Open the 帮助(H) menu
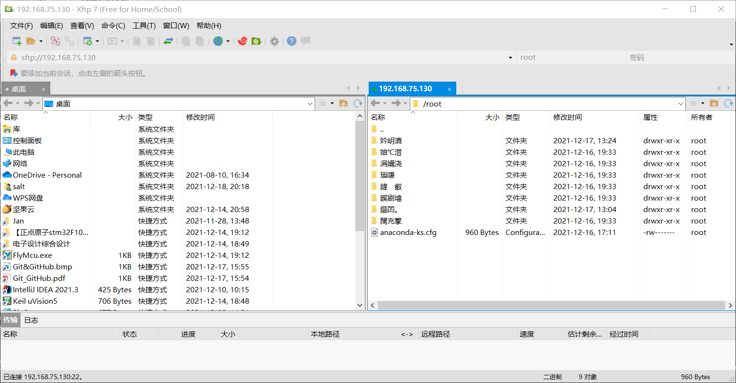The height and width of the screenshot is (383, 736). coord(209,26)
